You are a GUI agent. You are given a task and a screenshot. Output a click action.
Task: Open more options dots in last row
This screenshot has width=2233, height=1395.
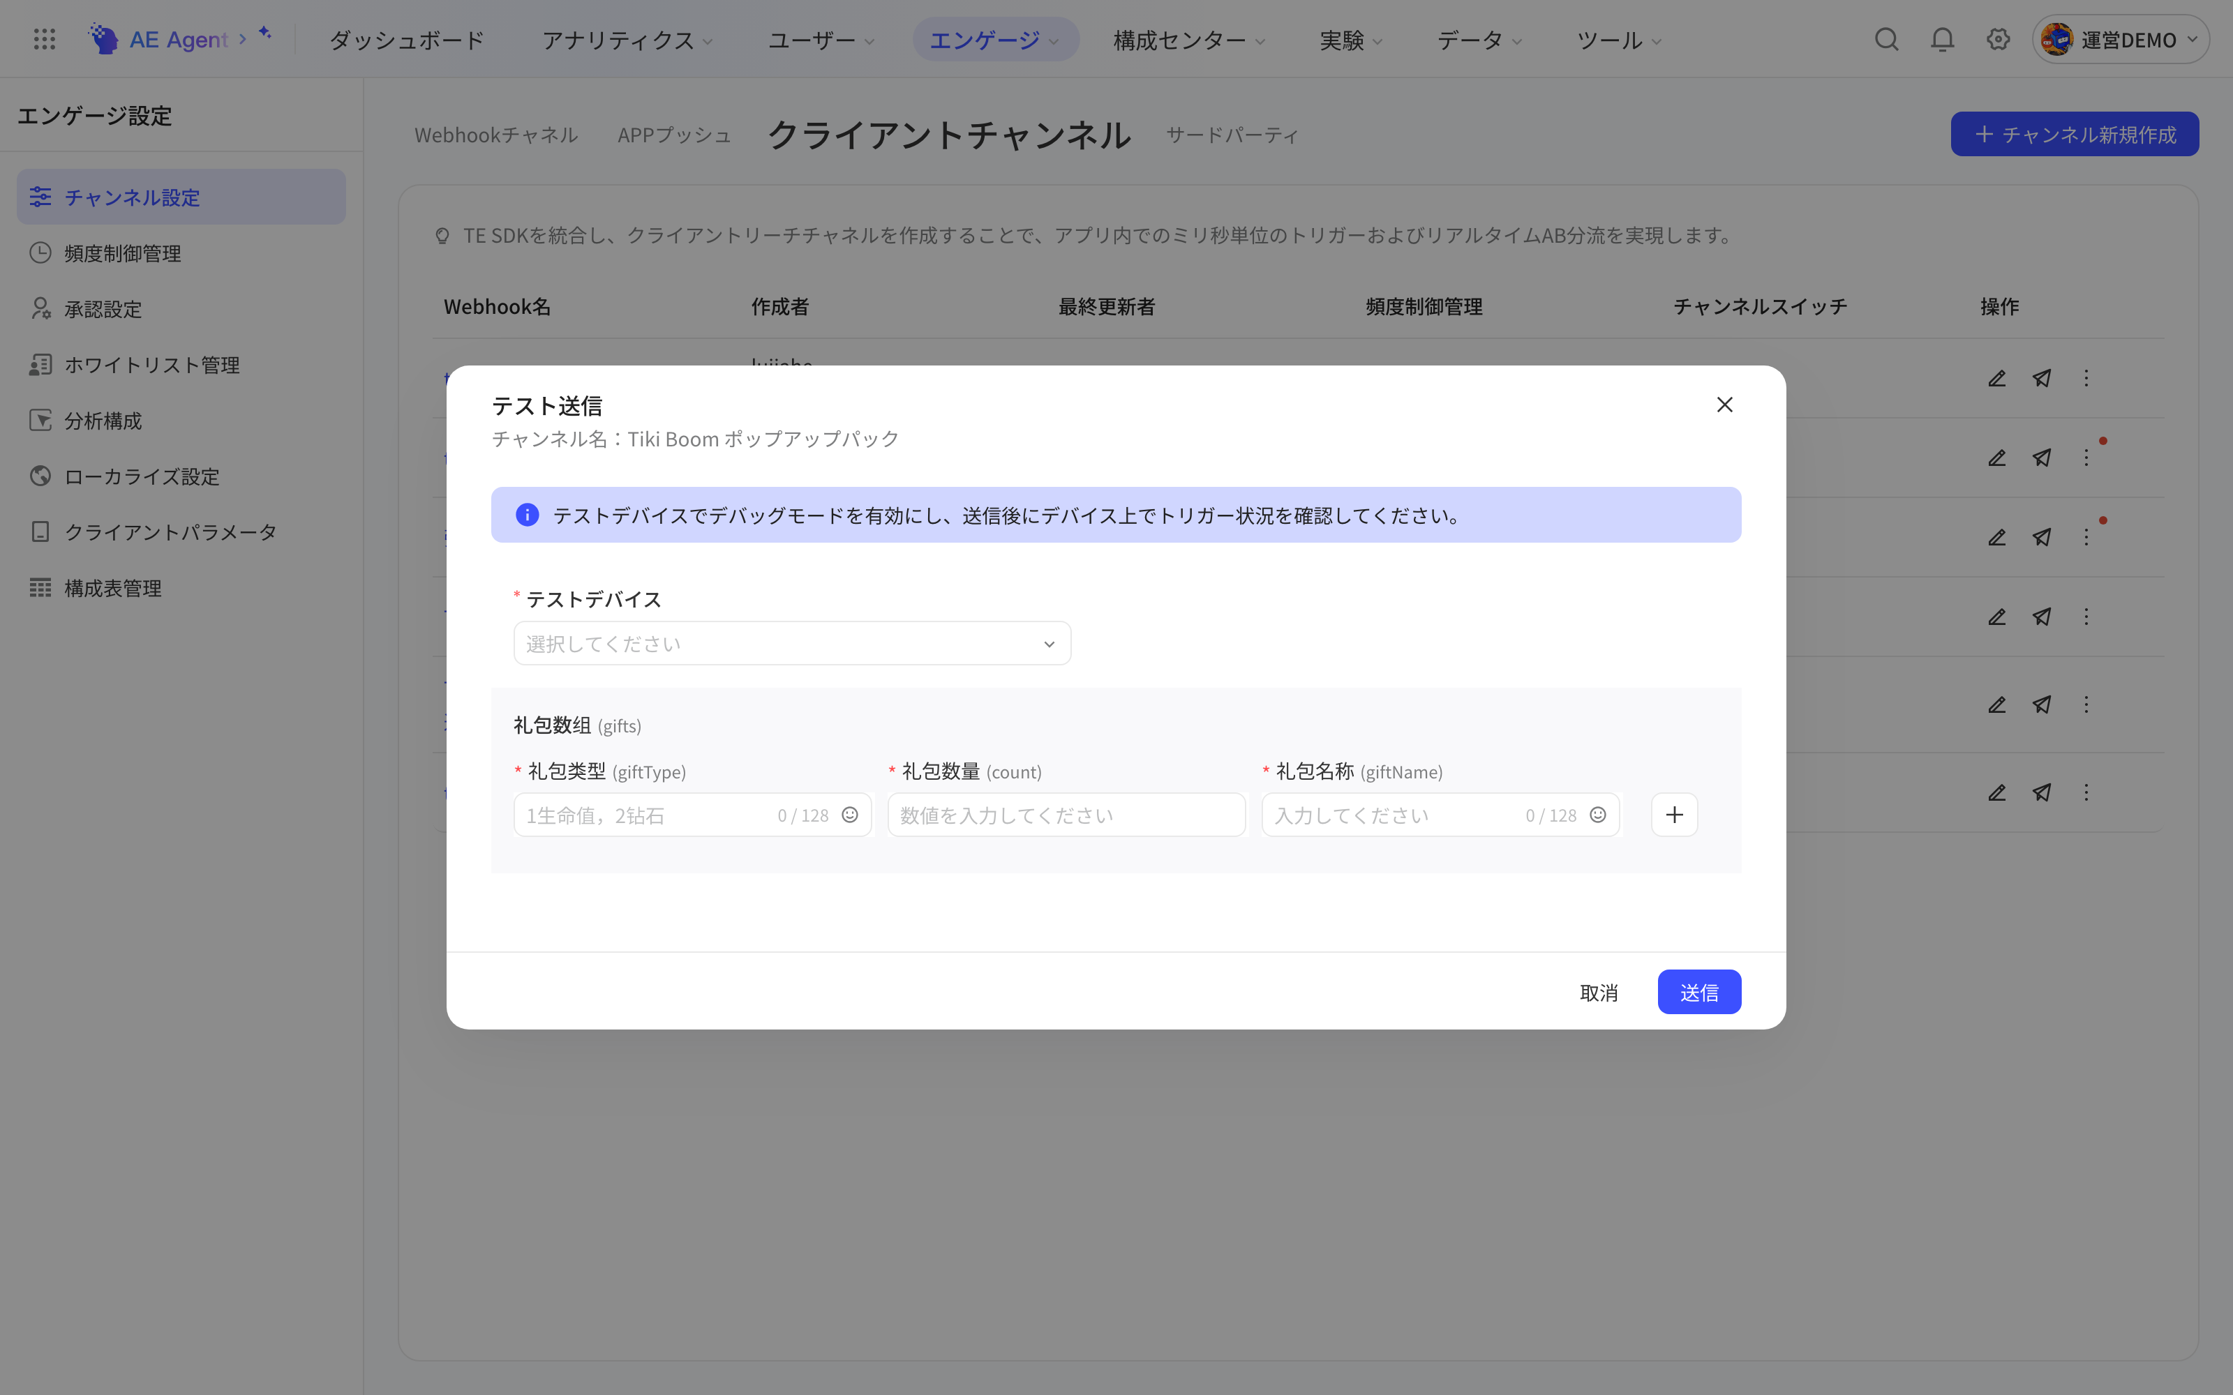point(2086,792)
